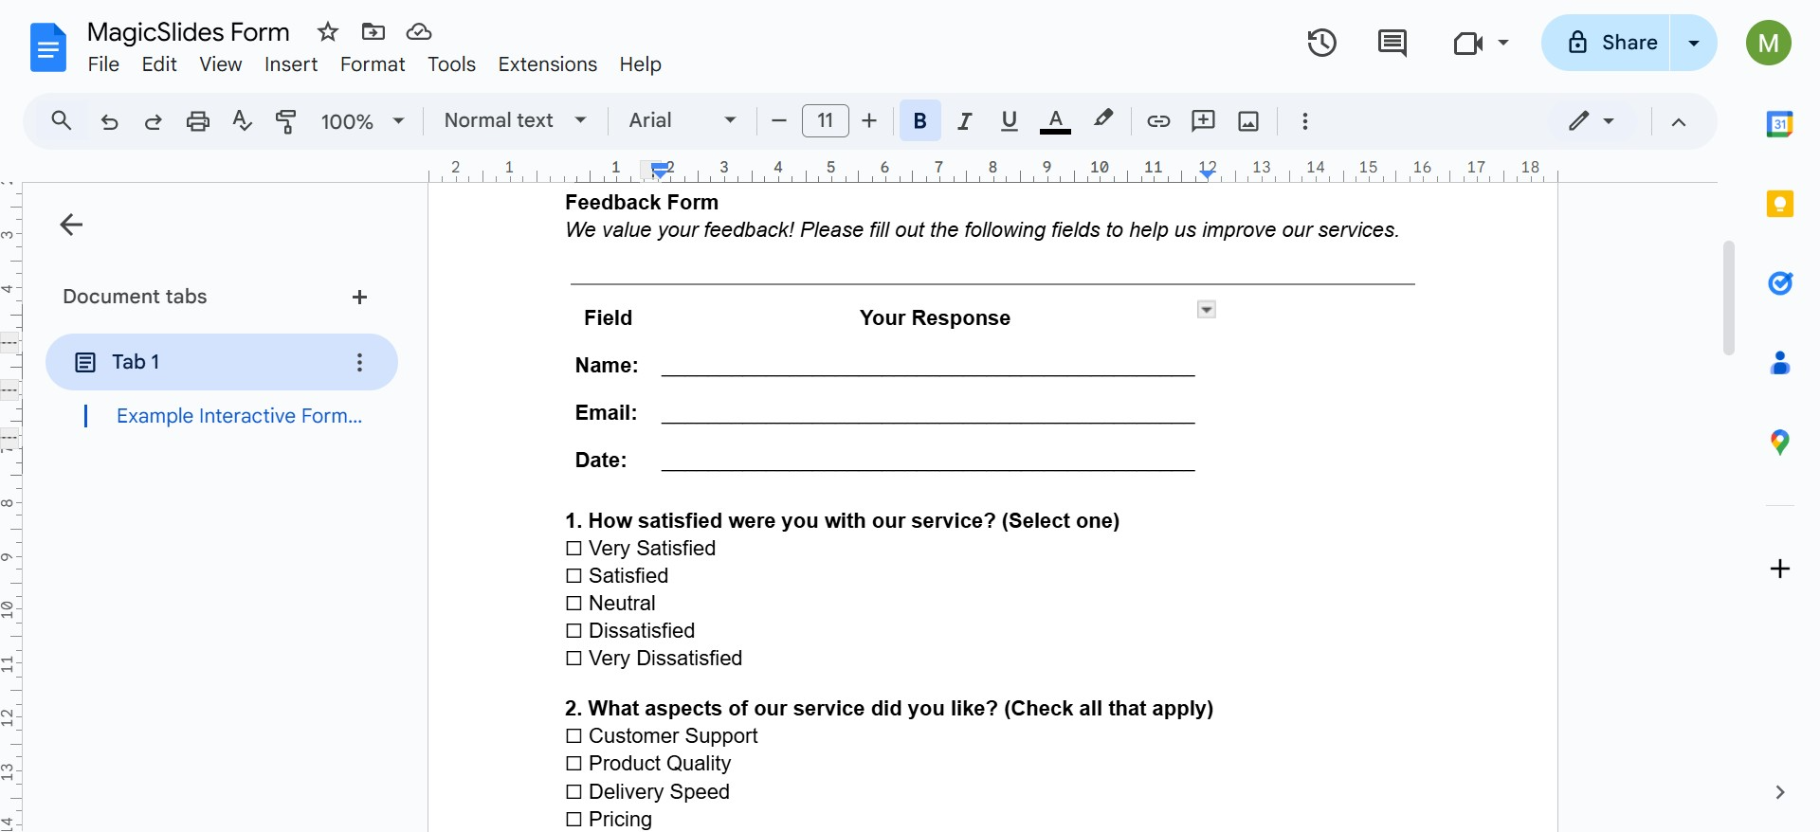This screenshot has height=832, width=1820.
Task: Open the text color picker
Action: pyautogui.click(x=1055, y=121)
